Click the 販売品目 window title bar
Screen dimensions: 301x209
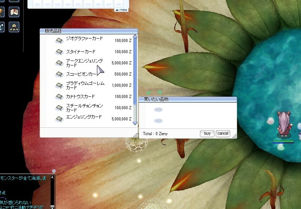tap(89, 31)
